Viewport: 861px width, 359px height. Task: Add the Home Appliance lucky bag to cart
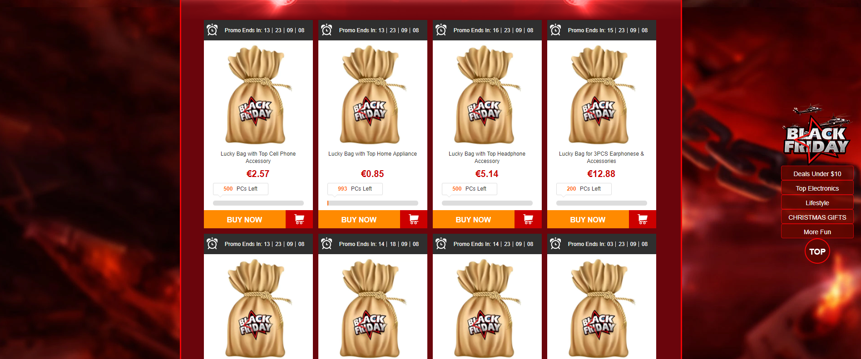pyautogui.click(x=414, y=219)
